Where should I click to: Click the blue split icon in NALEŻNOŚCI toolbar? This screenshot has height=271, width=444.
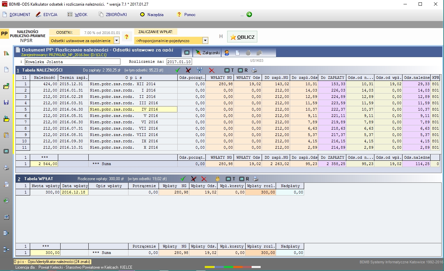point(200,70)
